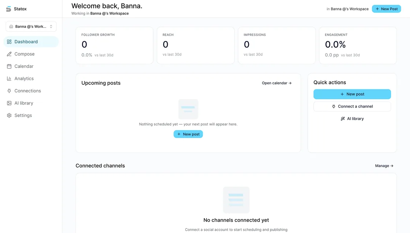The image size is (410, 233).
Task: Click the Connect a channel button
Action: pos(352,106)
